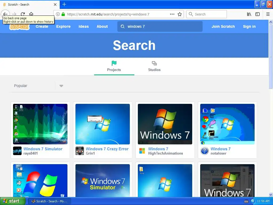This screenshot has width=273, height=205.
Task: Open Windows 7 title by notaloser
Action: click(220, 149)
